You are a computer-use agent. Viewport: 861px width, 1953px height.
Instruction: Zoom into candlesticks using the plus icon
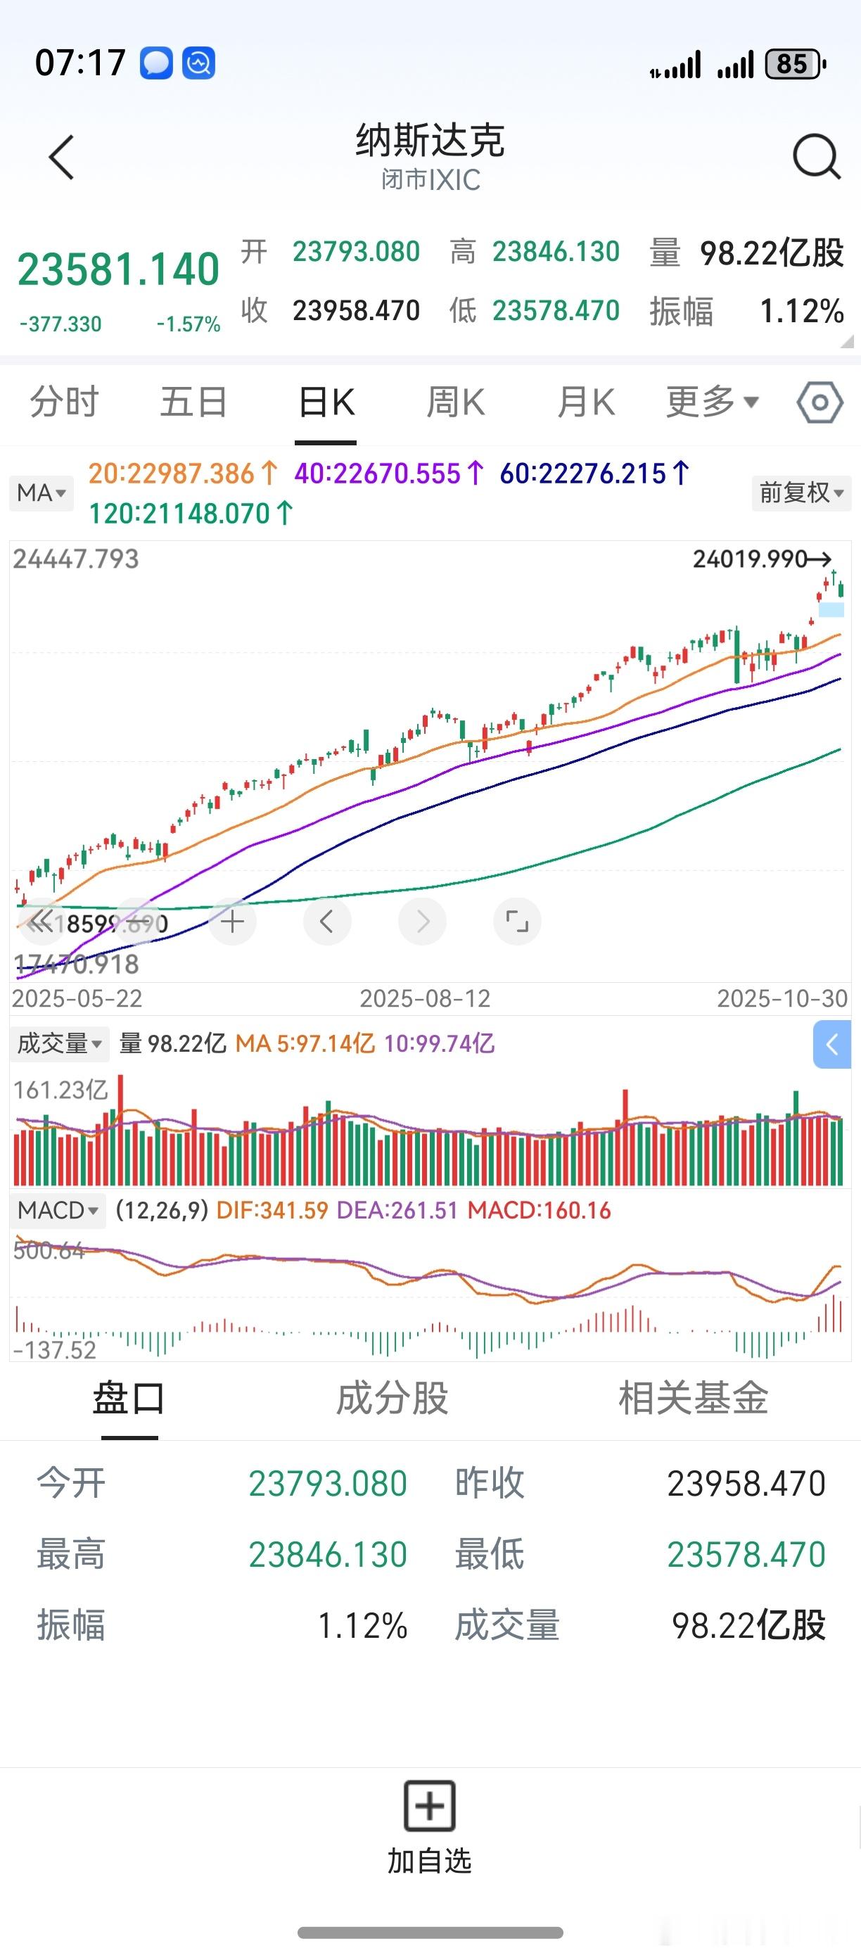232,922
